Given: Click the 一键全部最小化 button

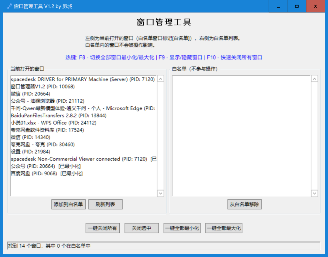Looking at the screenshot, I should tap(182, 228).
